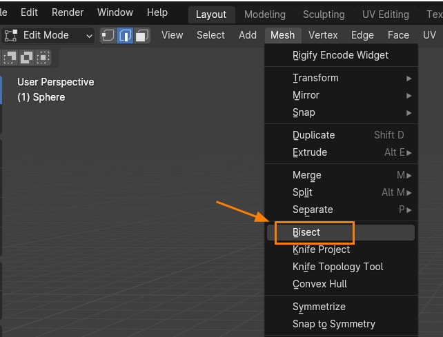
Task: Choose Knife Topology Tool entry
Action: click(x=341, y=267)
